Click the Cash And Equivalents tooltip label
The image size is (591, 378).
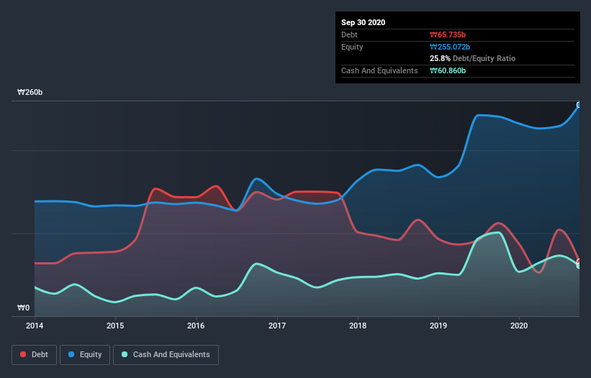click(x=379, y=70)
